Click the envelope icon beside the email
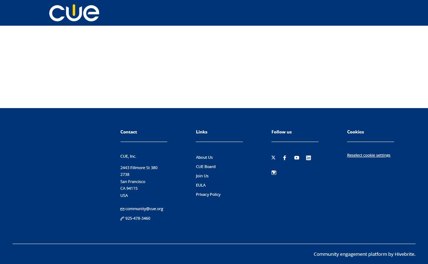The image size is (428, 264). click(122, 209)
